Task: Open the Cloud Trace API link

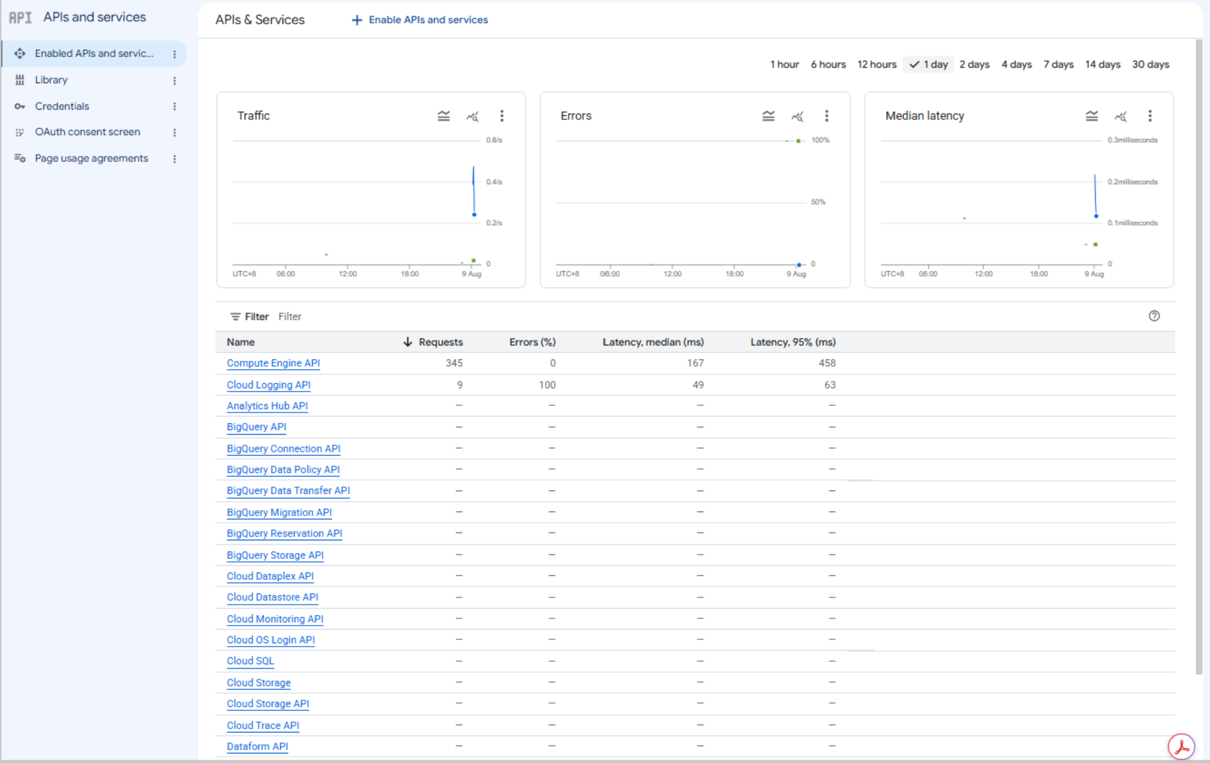Action: click(x=263, y=726)
